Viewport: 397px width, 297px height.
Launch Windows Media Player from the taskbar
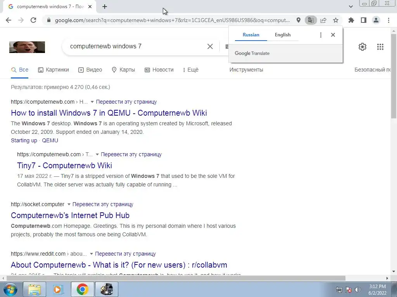[58, 289]
